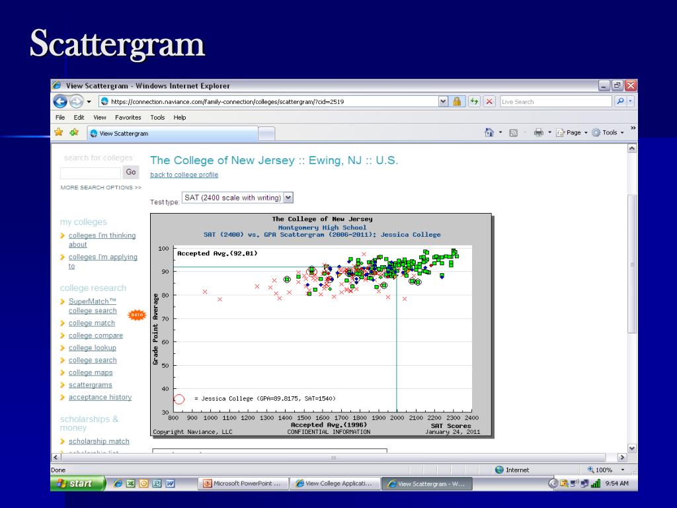Switch to Microsoft PowerPoint taskbar button
The image size is (677, 508).
243,484
